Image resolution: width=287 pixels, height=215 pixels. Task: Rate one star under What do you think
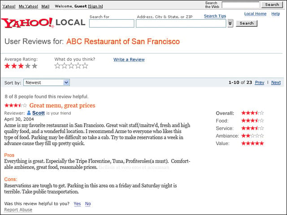click(57, 66)
